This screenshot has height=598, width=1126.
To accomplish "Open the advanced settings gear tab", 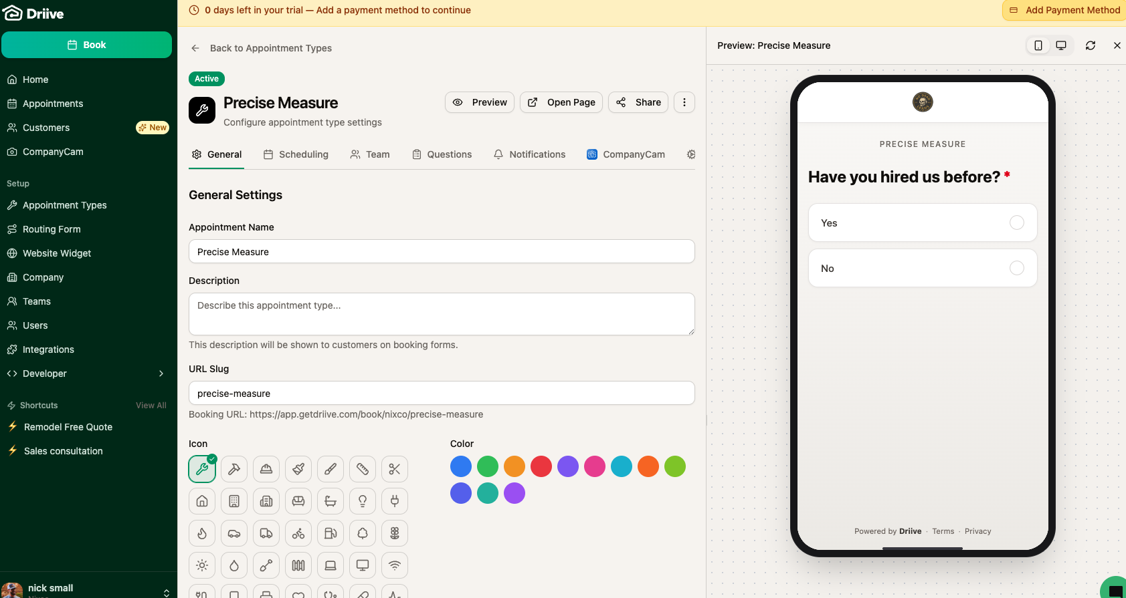I will pyautogui.click(x=691, y=154).
